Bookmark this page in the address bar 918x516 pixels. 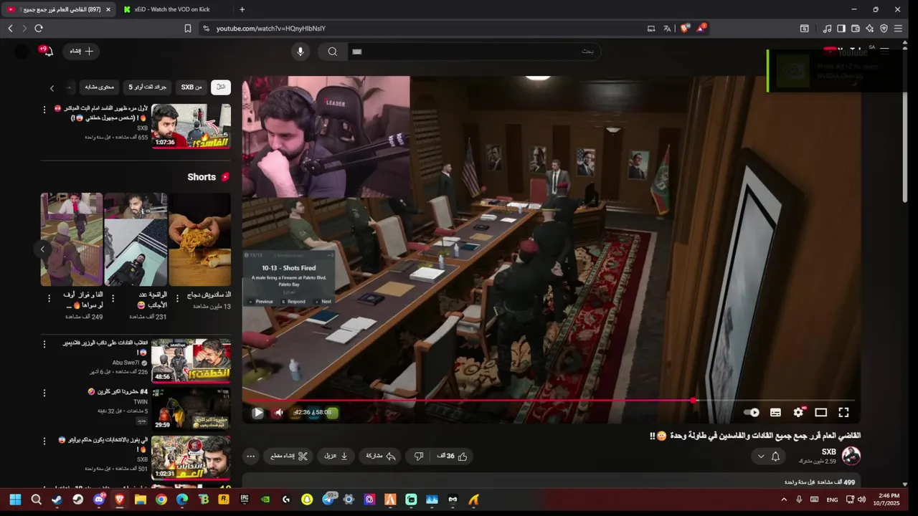point(187,29)
